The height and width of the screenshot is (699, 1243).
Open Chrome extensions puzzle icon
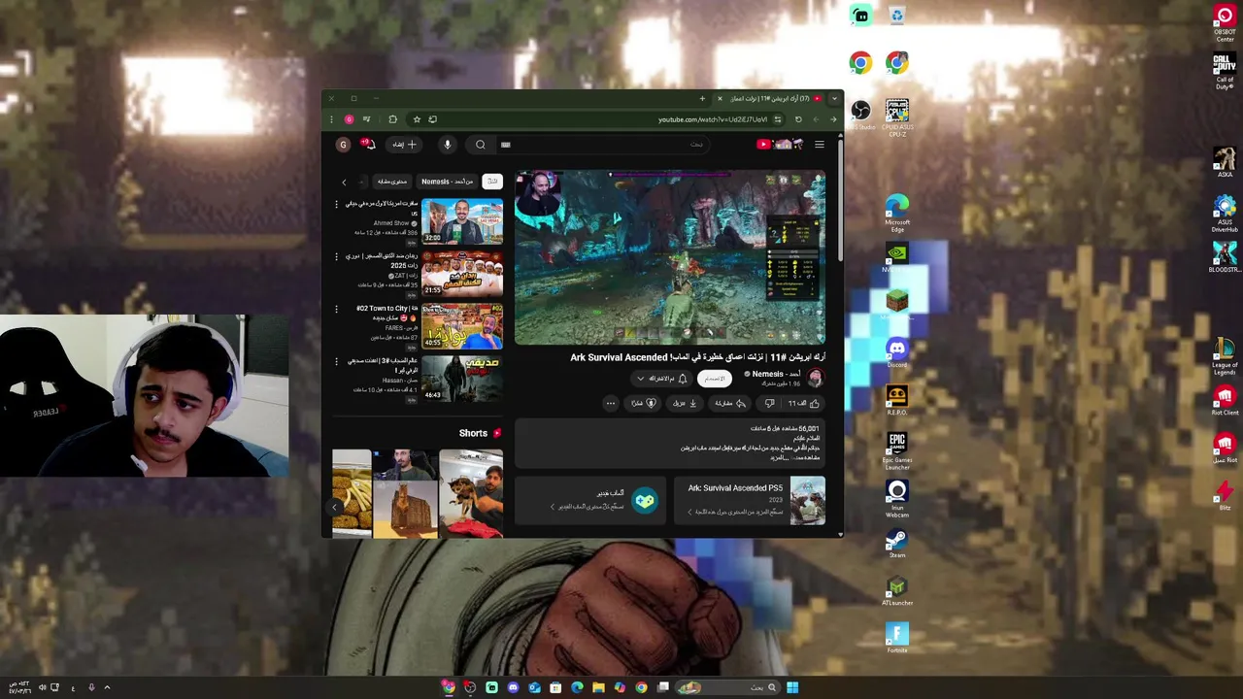coord(392,119)
